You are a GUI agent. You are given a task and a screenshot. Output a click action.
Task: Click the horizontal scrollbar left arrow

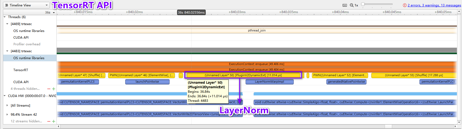tap(58, 126)
